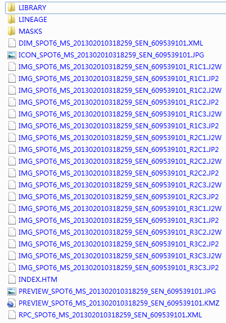The width and height of the screenshot is (226, 323).
Task: Select file name ending R3C1.J2W
Action: click(120, 209)
